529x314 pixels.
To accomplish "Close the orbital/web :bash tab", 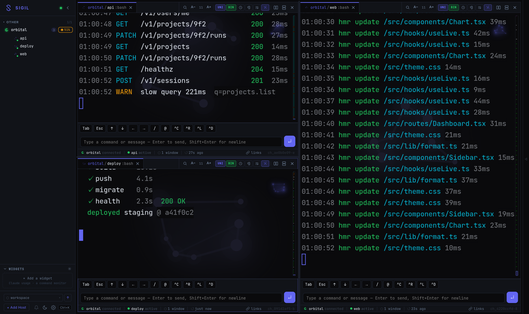I will pyautogui.click(x=353, y=8).
